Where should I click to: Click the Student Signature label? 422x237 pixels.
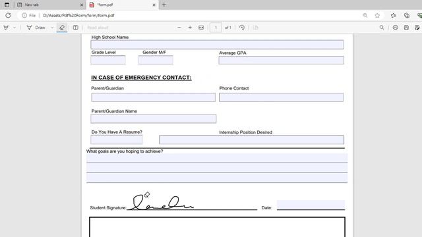coord(108,208)
